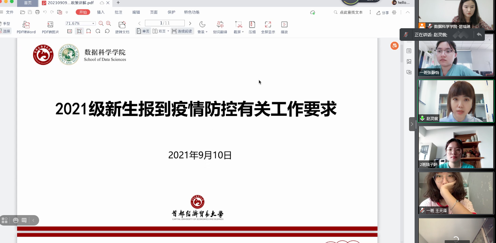Click the redo arrow icon
The width and height of the screenshot is (496, 243).
pyautogui.click(x=52, y=12)
